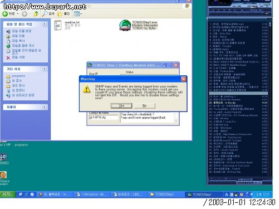Click the copy file task icon
This screenshot has height=209, width=279.
(x=8, y=41)
